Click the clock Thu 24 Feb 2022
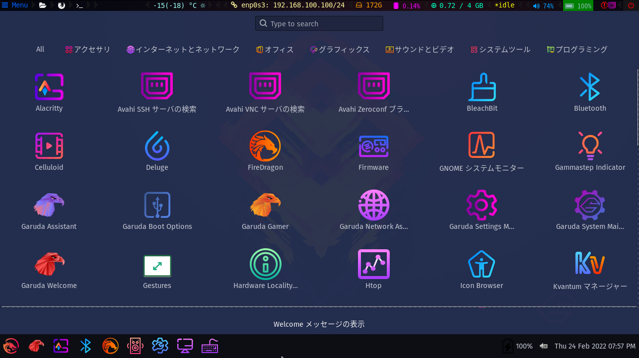Image resolution: width=639 pixels, height=358 pixels. tap(595, 346)
